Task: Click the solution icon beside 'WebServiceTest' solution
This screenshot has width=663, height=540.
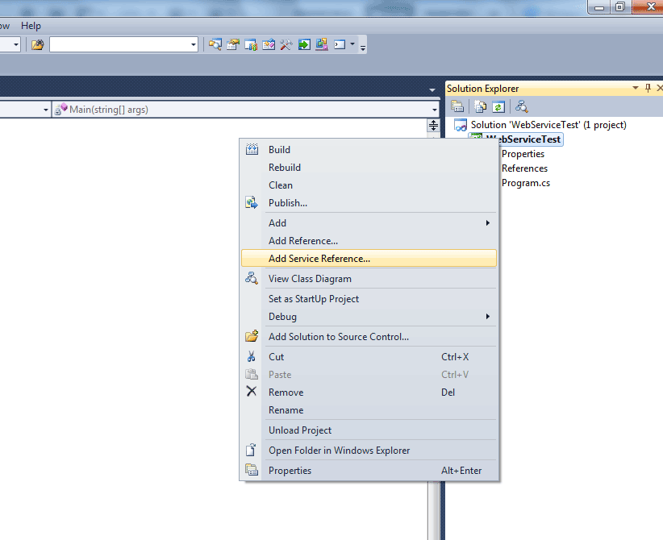Action: coord(460,125)
